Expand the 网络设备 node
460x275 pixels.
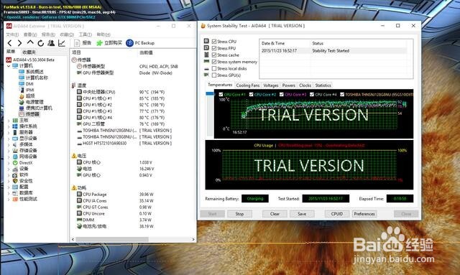[9, 157]
